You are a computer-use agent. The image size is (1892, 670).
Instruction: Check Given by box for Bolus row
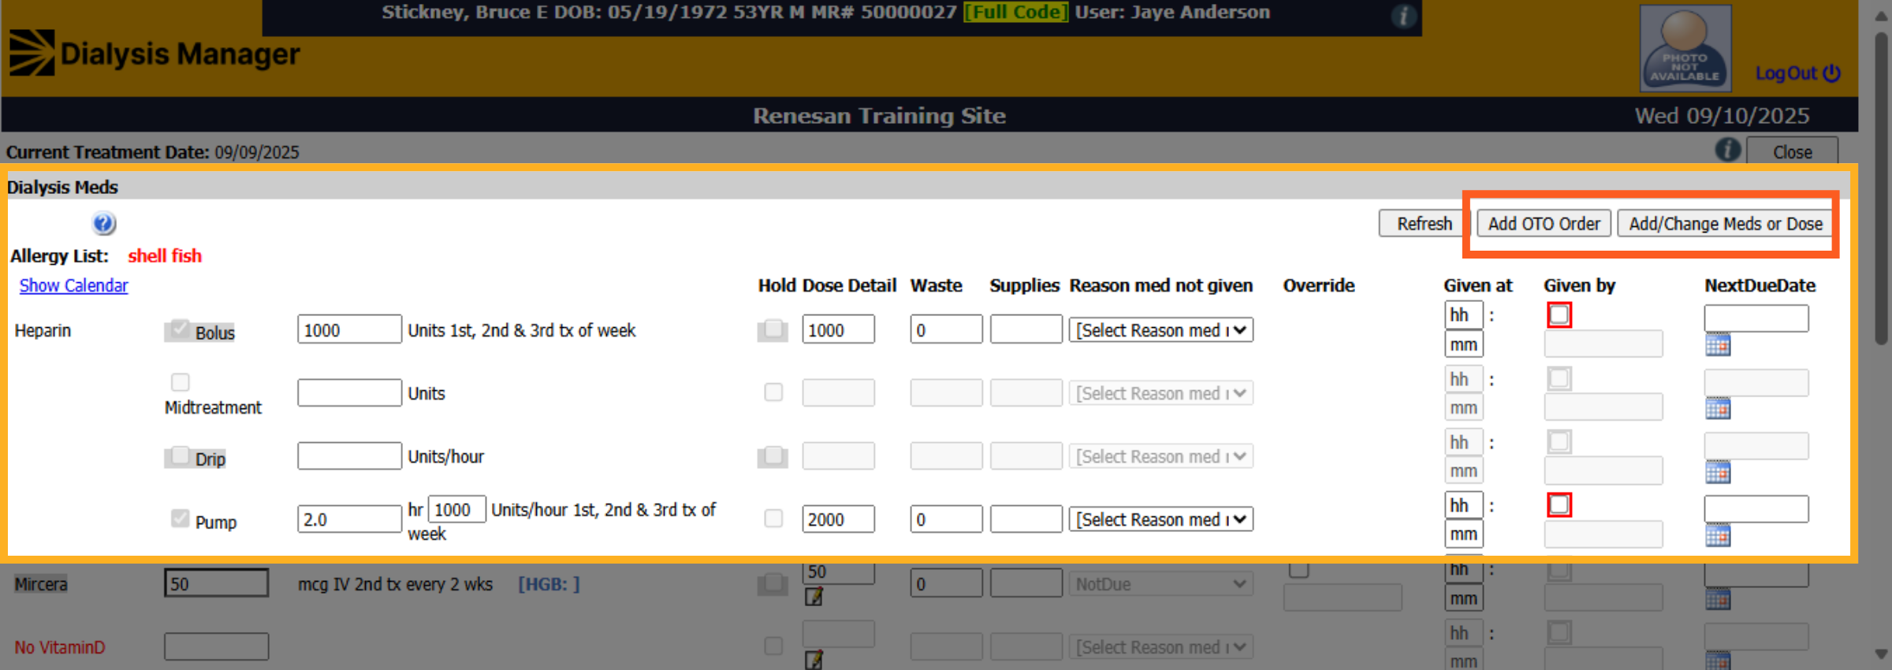[1559, 315]
